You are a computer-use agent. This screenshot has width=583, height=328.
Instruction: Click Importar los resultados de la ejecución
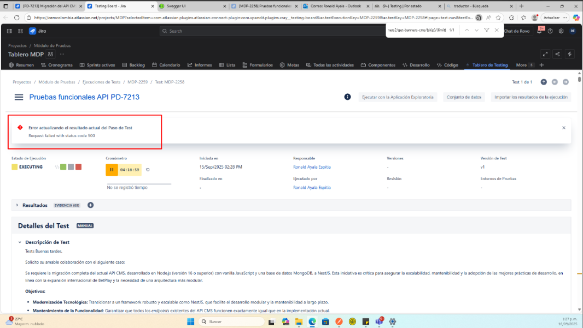pos(532,97)
